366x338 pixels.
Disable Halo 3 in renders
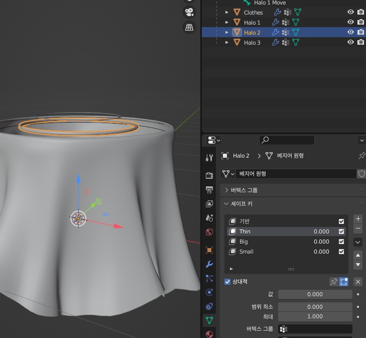[360, 42]
